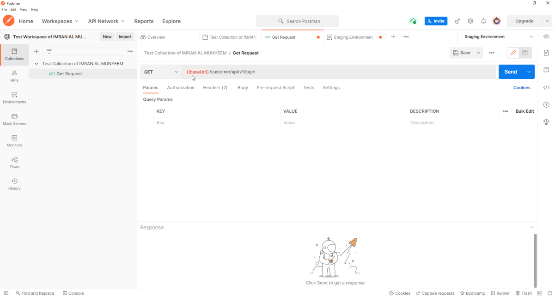This screenshot has width=555, height=297.
Task: Switch to comment mode icon
Action: (525, 53)
